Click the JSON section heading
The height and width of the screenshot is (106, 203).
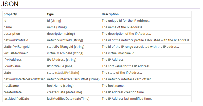(x=9, y=4)
